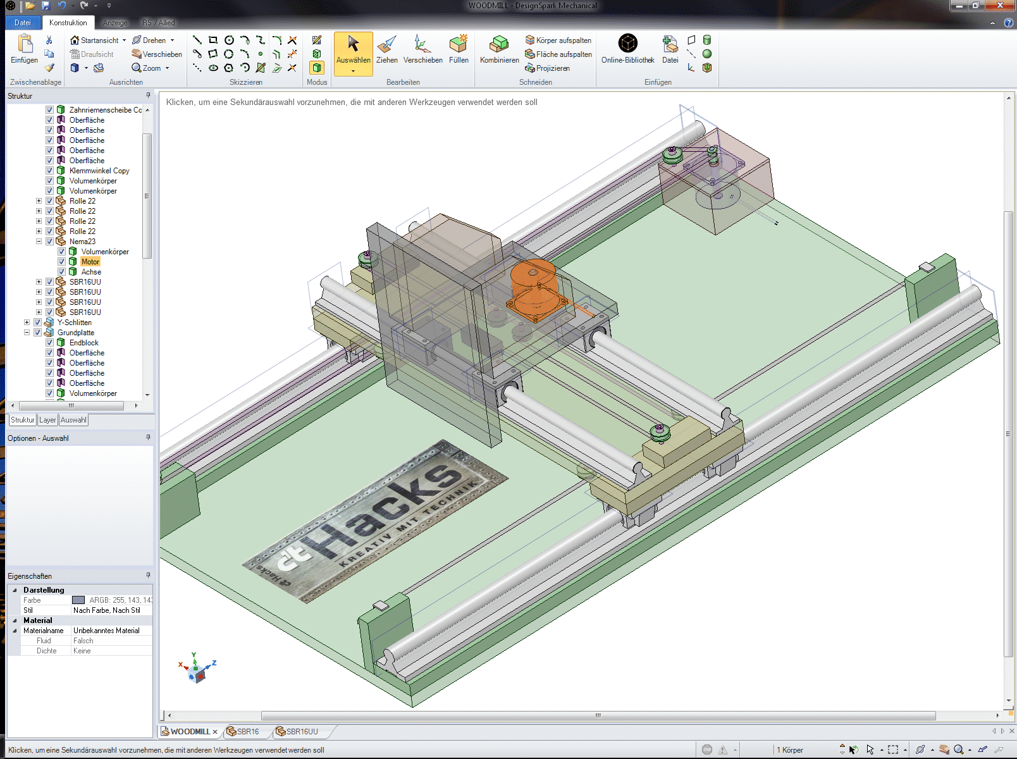Switch to the Anzeige ribbon tab
This screenshot has height=759, width=1017.
[x=116, y=22]
